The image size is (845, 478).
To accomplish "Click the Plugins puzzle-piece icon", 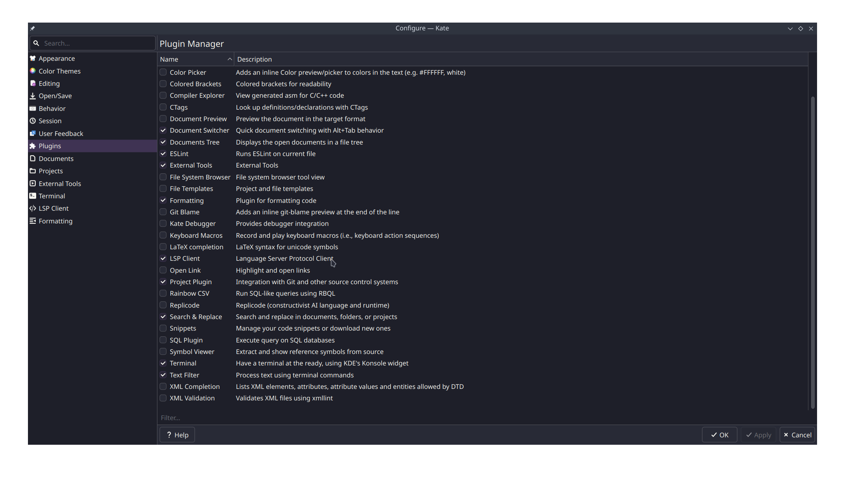I will click(x=33, y=146).
